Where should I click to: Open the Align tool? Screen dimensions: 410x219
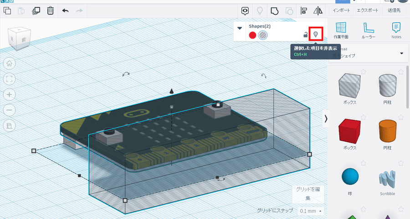[303, 11]
